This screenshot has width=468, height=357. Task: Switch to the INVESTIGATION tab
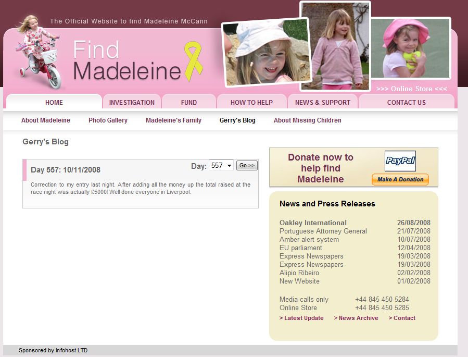pos(132,103)
